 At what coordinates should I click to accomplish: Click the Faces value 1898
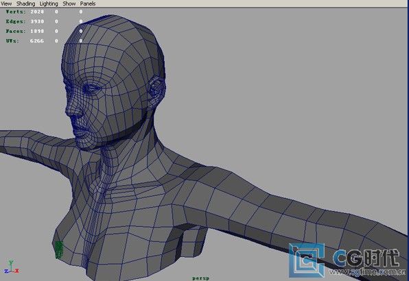point(37,31)
